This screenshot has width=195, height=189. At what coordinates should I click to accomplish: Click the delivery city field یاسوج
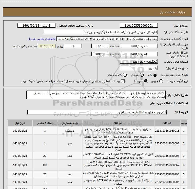(139, 68)
